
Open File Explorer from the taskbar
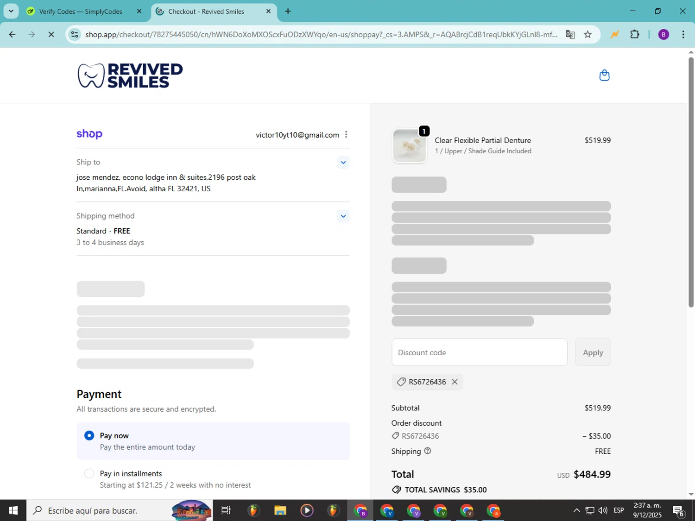(280, 510)
